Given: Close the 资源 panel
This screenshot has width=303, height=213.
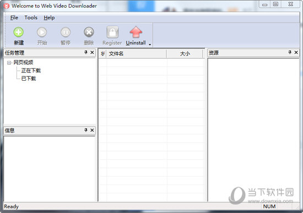Looking at the screenshot, I should click(296, 52).
